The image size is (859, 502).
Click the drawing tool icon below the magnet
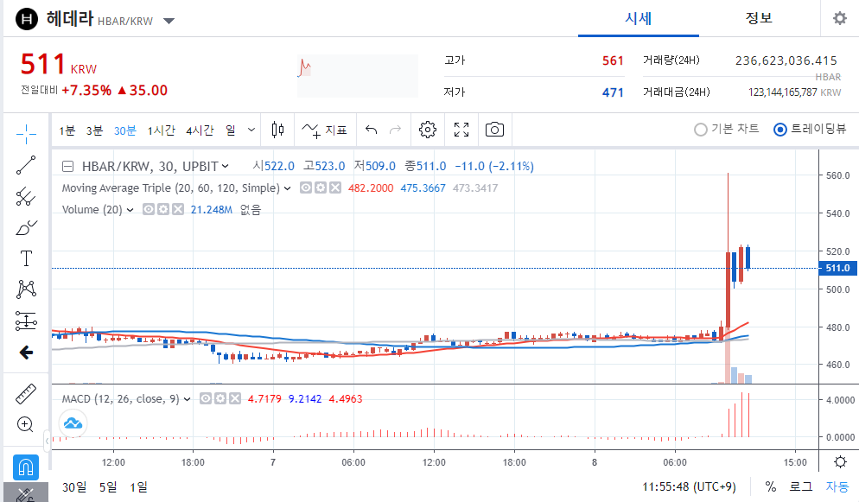click(x=26, y=493)
